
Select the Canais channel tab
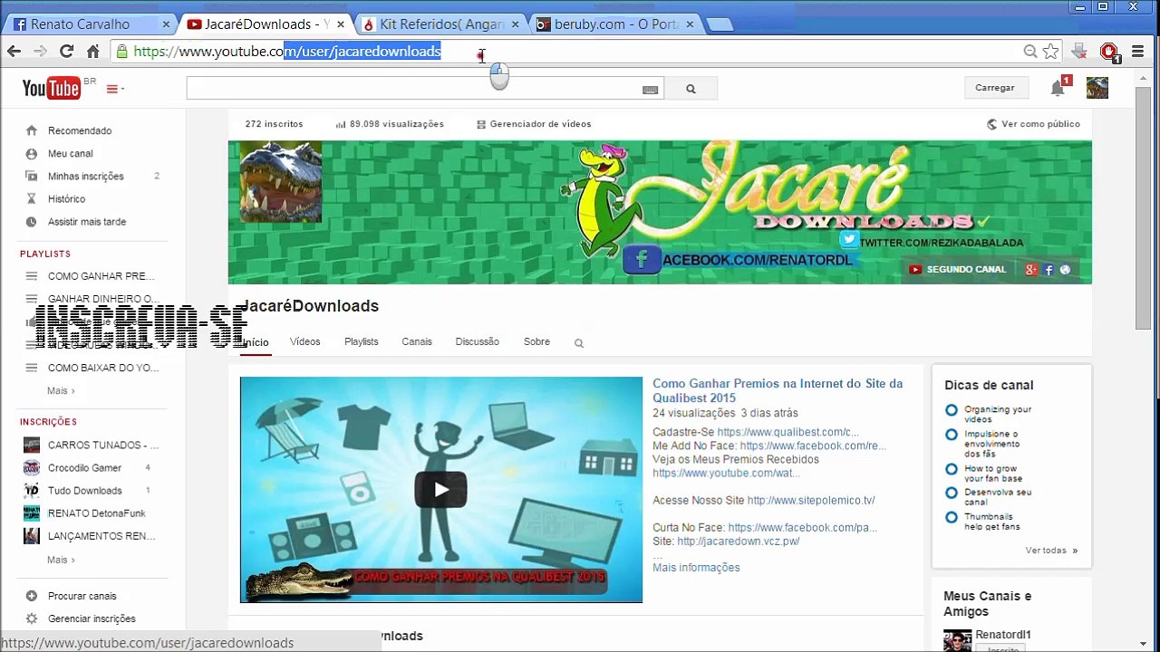click(x=417, y=341)
